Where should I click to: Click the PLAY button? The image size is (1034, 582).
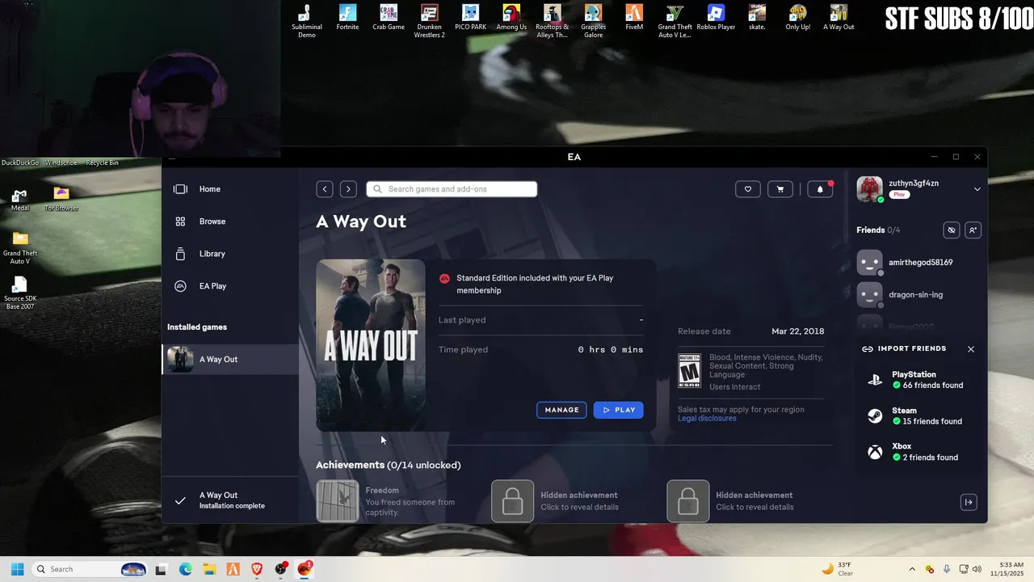[619, 410]
